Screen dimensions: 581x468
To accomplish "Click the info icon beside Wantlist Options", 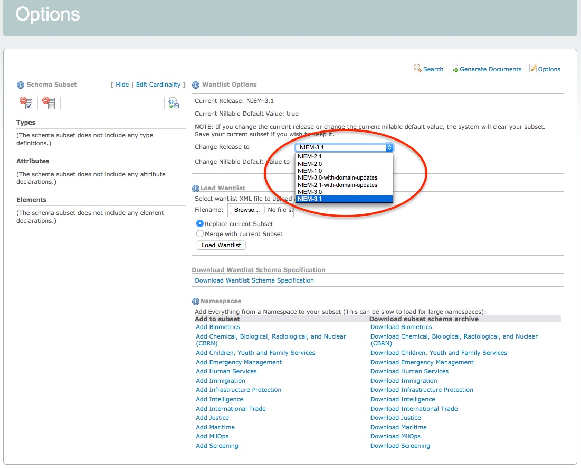I will [x=196, y=85].
